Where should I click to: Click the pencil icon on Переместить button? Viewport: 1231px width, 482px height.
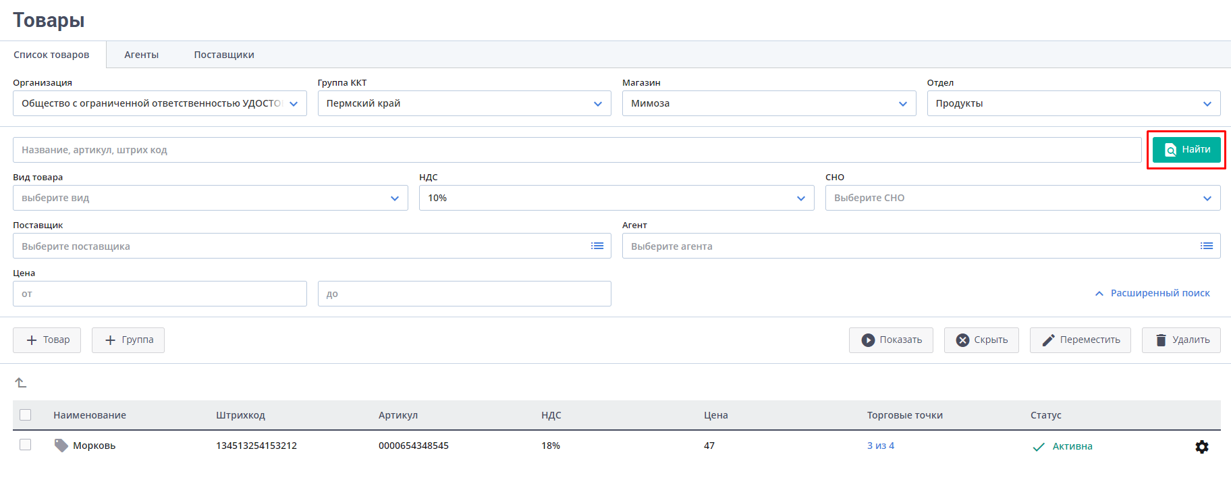point(1048,340)
